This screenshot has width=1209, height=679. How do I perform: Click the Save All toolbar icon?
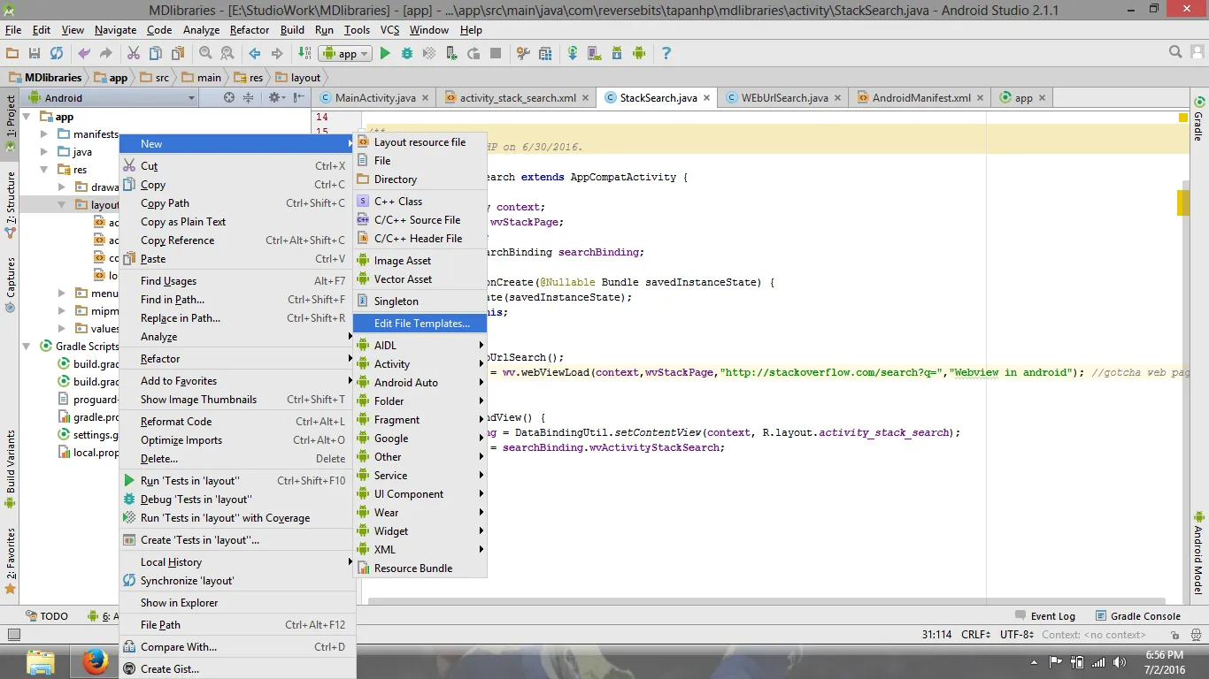(x=35, y=54)
